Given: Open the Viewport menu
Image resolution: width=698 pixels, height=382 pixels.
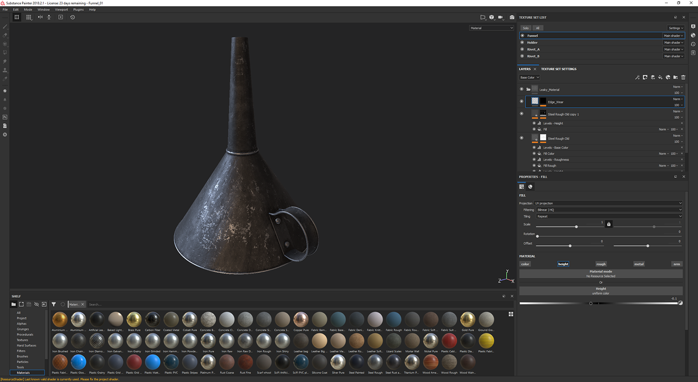Looking at the screenshot, I should tap(61, 9).
